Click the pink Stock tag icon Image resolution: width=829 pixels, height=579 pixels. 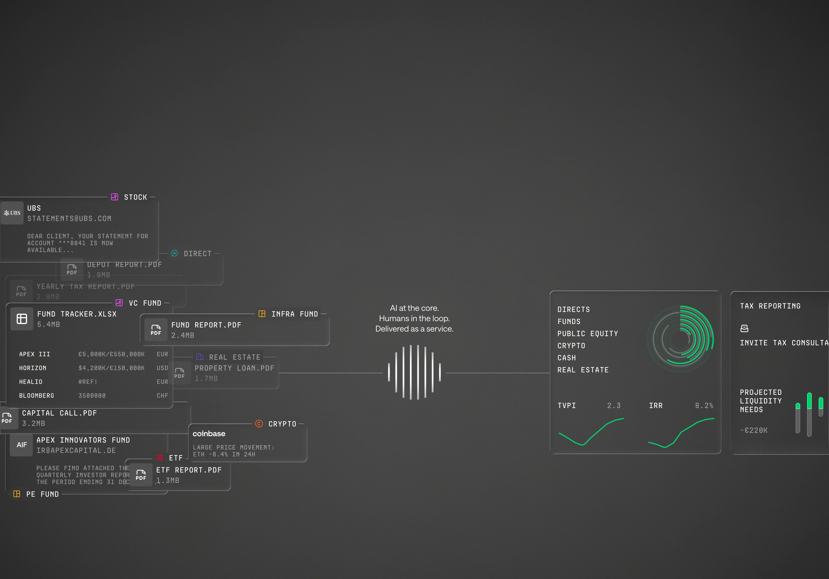[115, 197]
